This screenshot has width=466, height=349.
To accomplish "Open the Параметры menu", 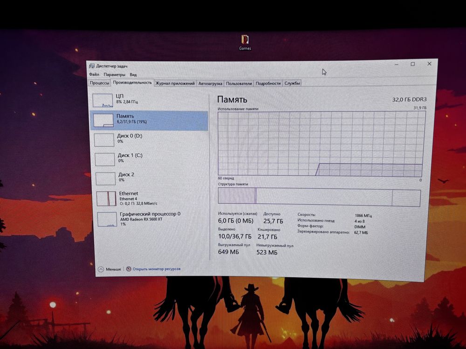I will tap(115, 74).
